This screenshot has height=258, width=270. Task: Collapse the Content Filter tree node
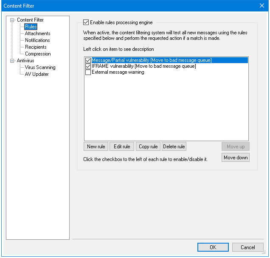(12, 20)
